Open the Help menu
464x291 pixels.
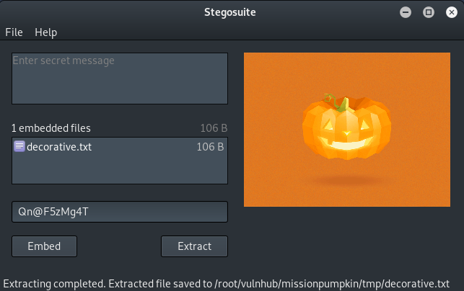click(46, 32)
